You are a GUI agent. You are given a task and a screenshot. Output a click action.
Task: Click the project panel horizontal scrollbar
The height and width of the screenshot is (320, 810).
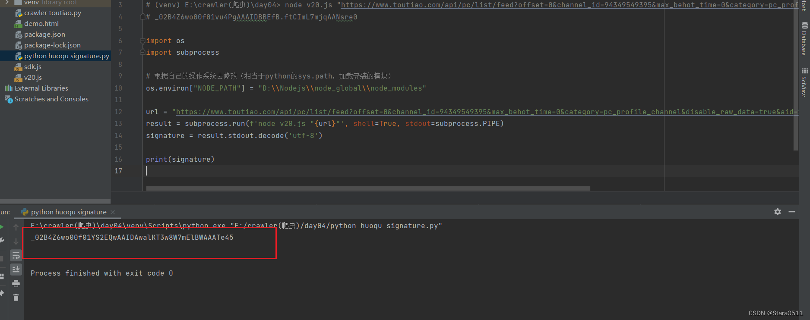tap(55, 201)
